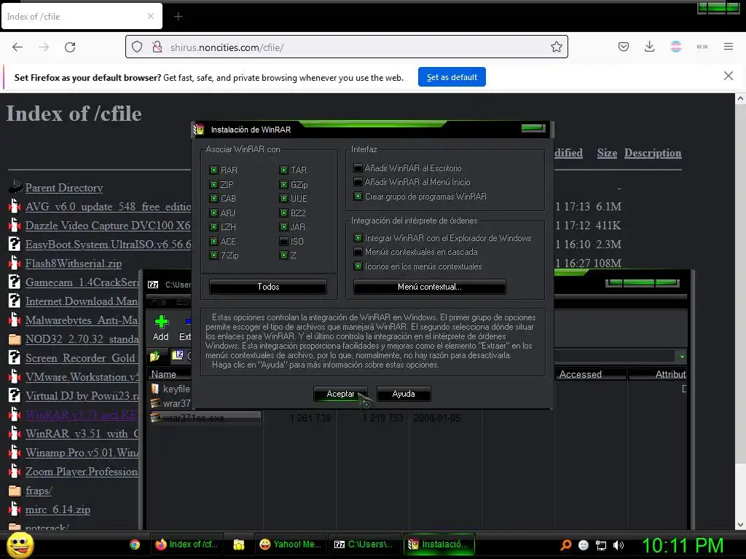
Task: Click the Firefox forward arrow
Action: pos(44,47)
